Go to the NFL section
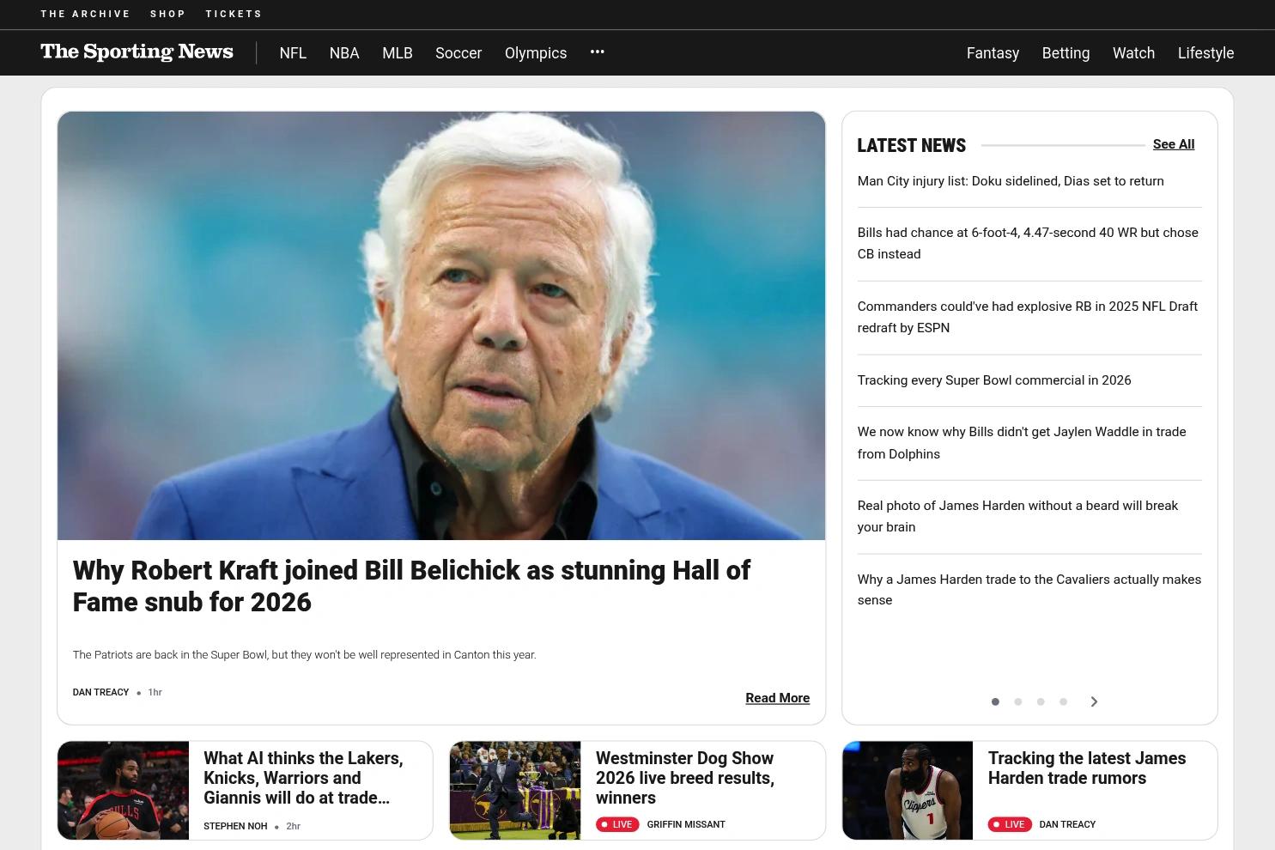1275x850 pixels. pyautogui.click(x=293, y=53)
